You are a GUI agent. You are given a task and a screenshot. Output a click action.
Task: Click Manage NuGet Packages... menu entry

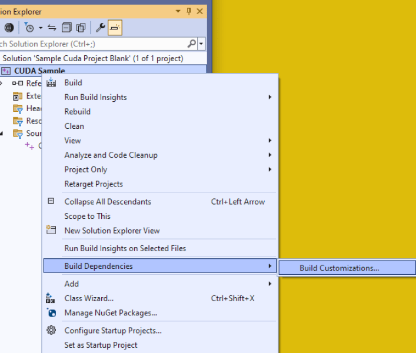coord(111,313)
